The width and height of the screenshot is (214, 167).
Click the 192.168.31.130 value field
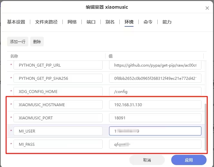(155, 105)
